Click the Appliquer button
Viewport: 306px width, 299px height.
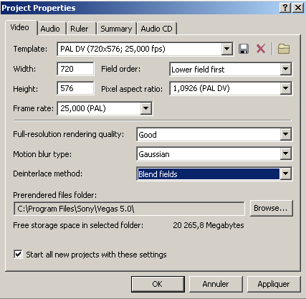(x=274, y=284)
